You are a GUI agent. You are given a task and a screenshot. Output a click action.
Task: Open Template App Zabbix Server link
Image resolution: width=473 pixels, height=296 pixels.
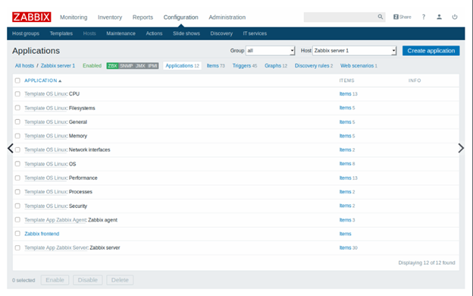click(x=56, y=247)
